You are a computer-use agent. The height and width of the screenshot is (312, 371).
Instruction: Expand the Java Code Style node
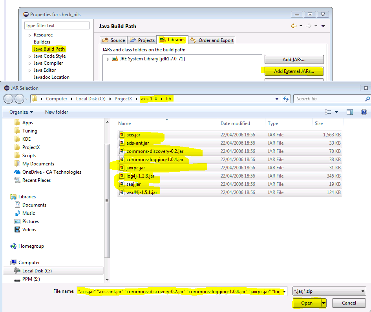click(29, 57)
